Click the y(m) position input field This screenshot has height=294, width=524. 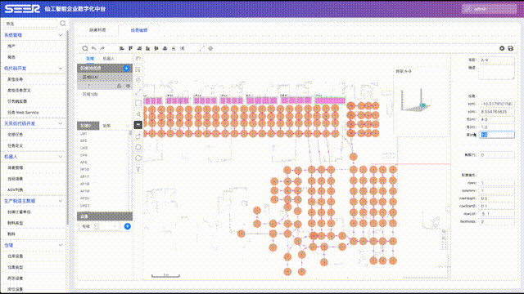pyautogui.click(x=497, y=112)
